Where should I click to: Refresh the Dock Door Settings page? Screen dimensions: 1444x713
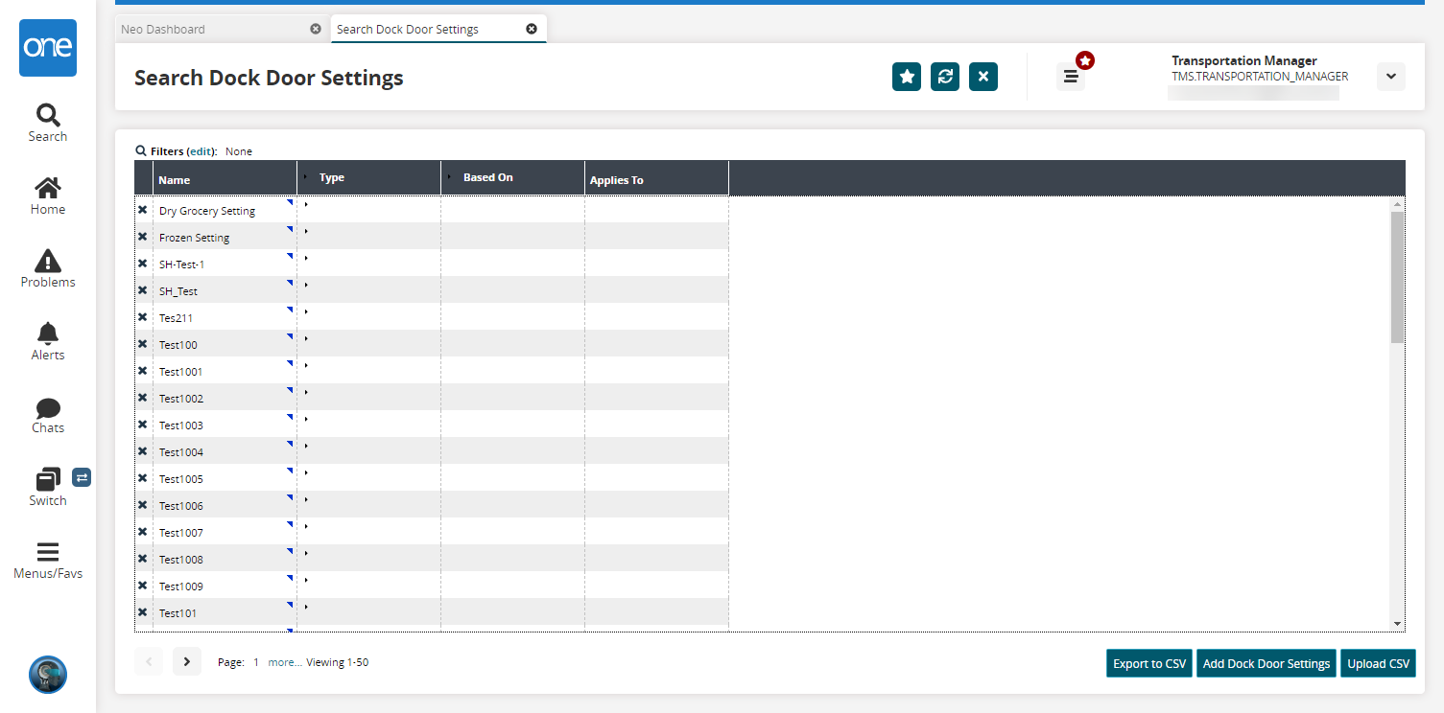[945, 77]
